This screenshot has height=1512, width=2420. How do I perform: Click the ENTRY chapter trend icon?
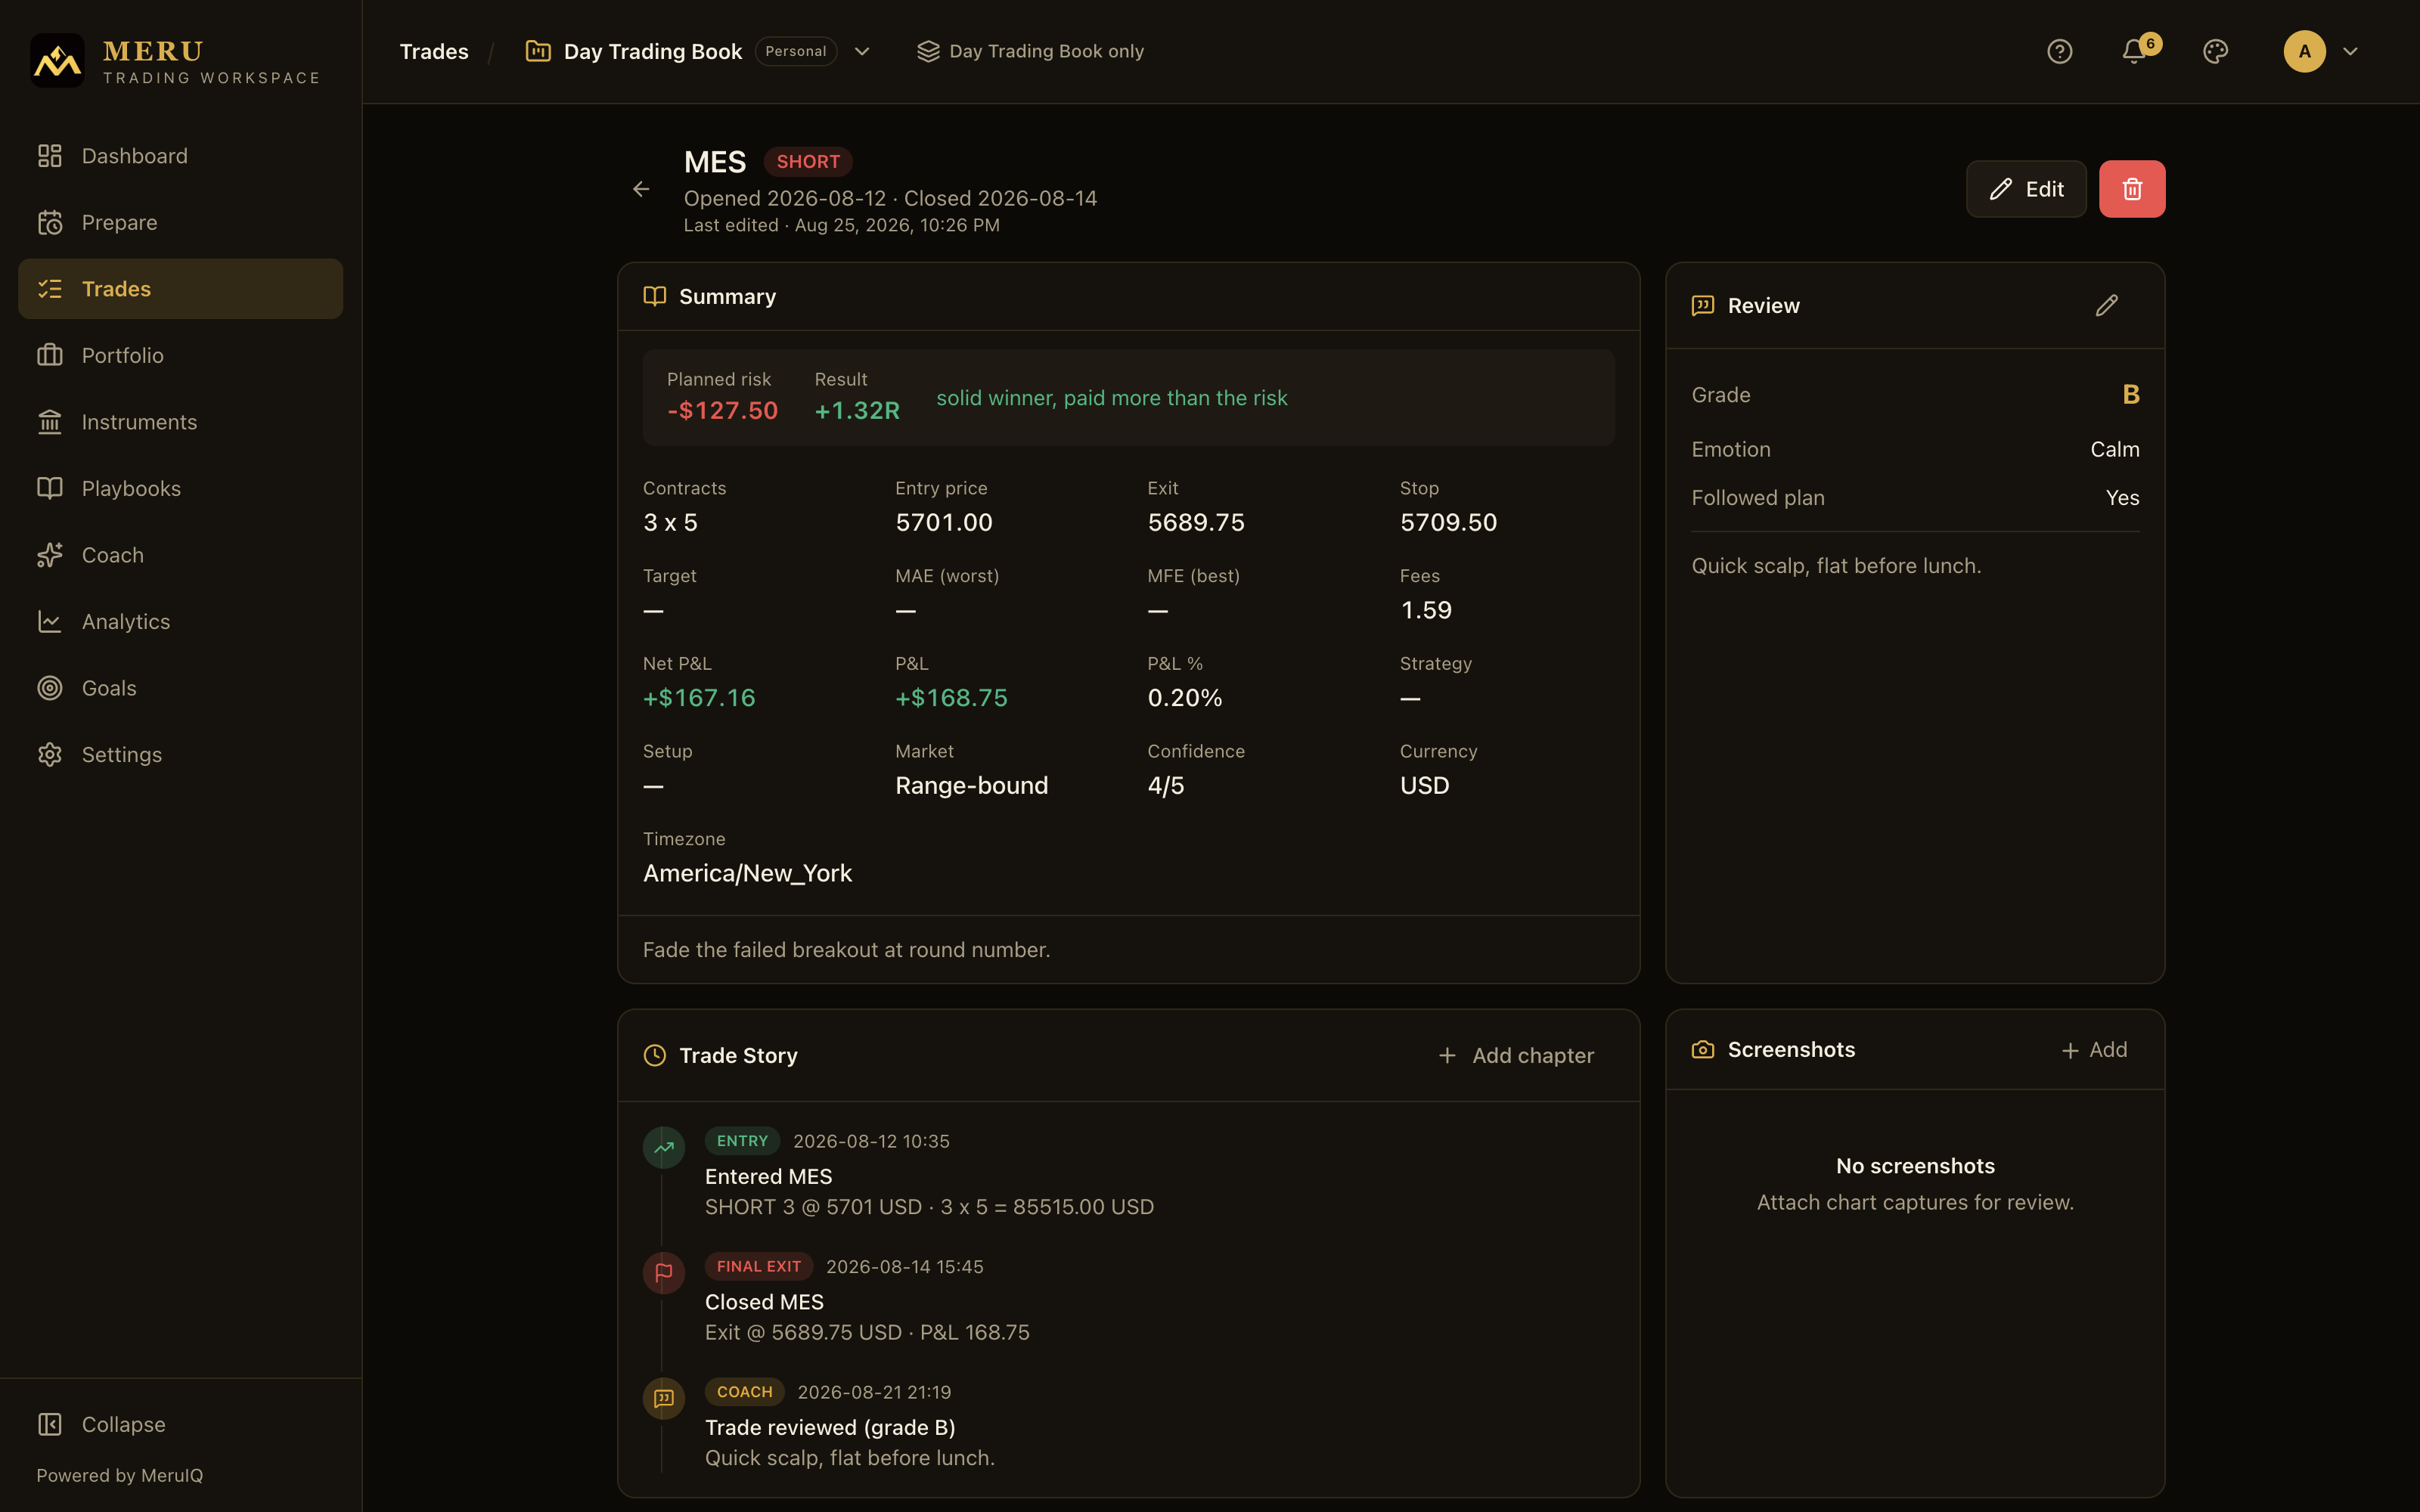(663, 1148)
